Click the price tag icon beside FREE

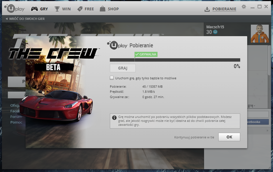coord(80,9)
